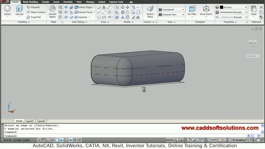Click the Smooth Object mesh tool

click(x=52, y=12)
